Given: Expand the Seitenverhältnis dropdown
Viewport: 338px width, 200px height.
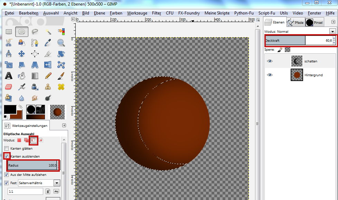Looking at the screenshot, I should point(57,183).
